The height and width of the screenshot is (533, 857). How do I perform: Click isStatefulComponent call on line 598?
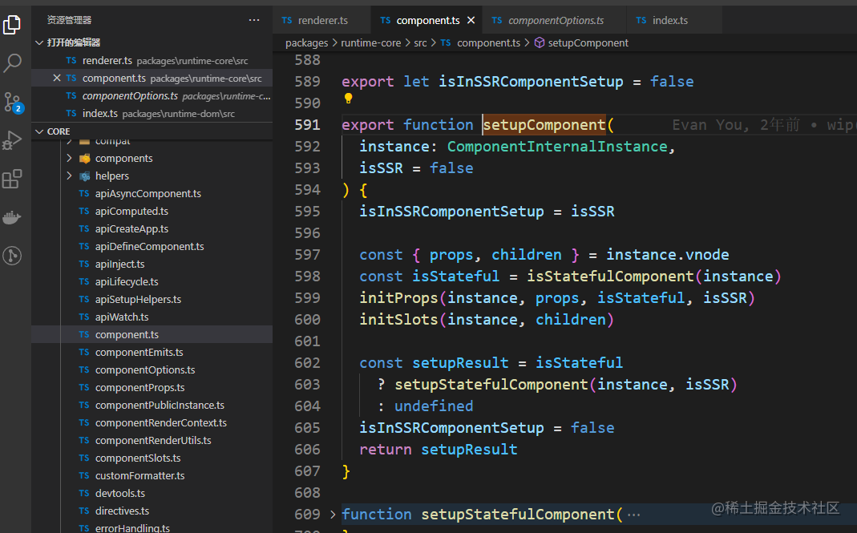click(x=610, y=276)
